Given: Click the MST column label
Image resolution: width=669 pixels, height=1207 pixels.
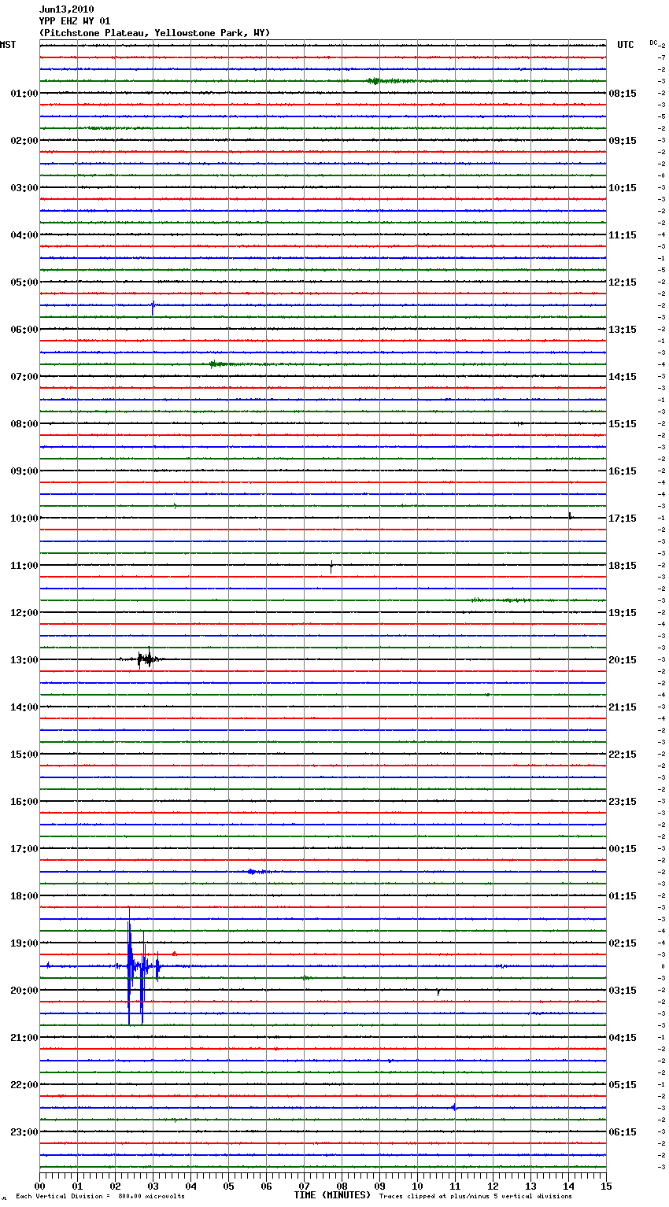Looking at the screenshot, I should [8, 45].
